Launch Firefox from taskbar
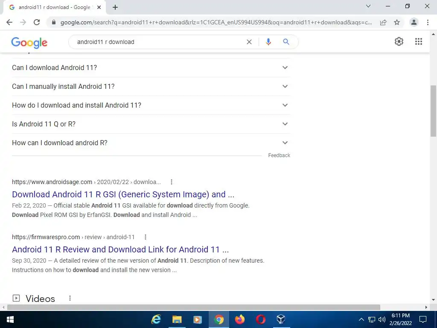This screenshot has height=328, width=437. click(x=240, y=319)
